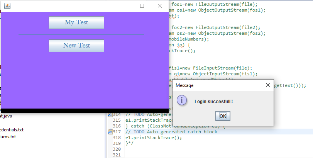The height and width of the screenshot is (158, 313).
Task: Select line number 318 in editor
Action: pos(117,138)
